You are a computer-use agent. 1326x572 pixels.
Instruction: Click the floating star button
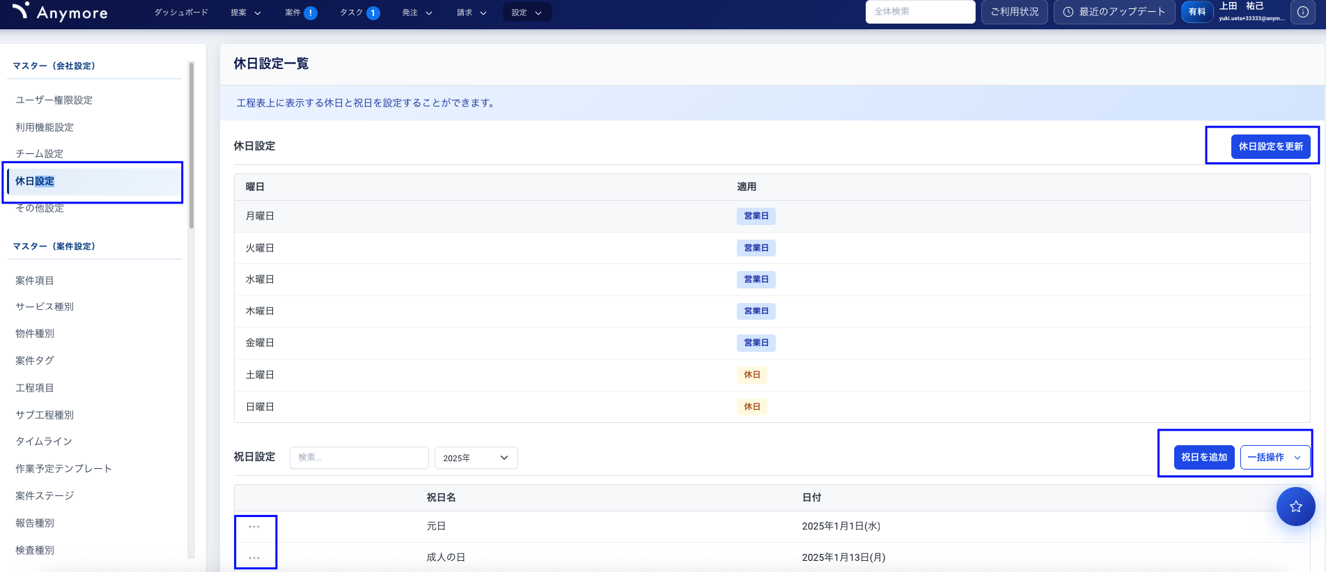click(x=1295, y=507)
